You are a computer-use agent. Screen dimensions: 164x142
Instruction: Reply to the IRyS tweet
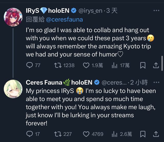tap(30, 65)
